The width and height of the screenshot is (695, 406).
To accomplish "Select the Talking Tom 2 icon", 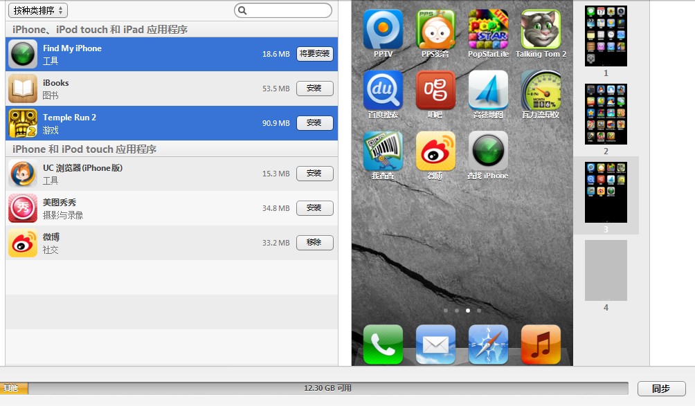I will click(541, 29).
